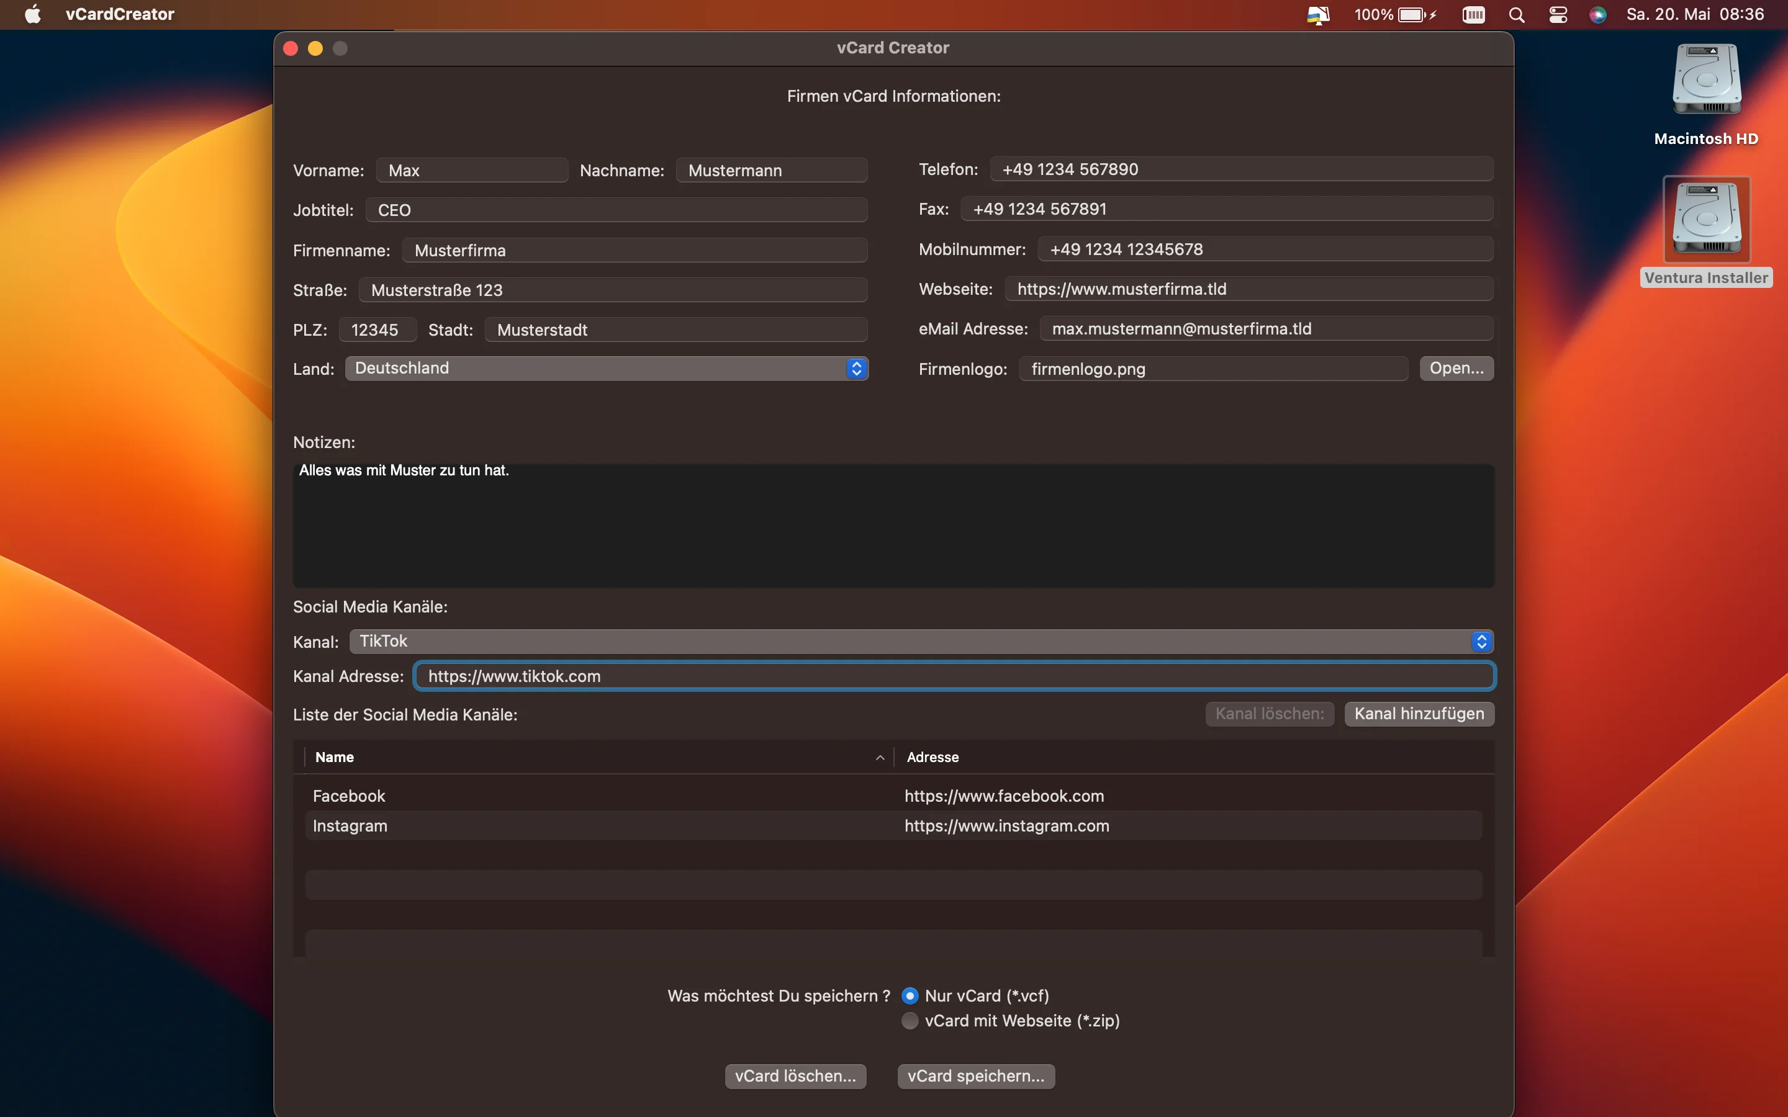Open the Apple menu

point(32,14)
